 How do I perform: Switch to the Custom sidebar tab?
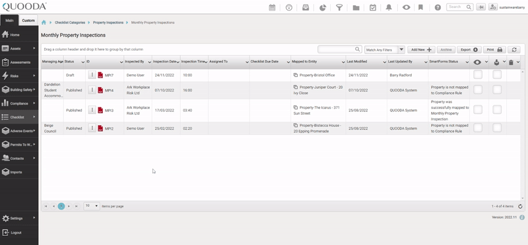tap(28, 20)
